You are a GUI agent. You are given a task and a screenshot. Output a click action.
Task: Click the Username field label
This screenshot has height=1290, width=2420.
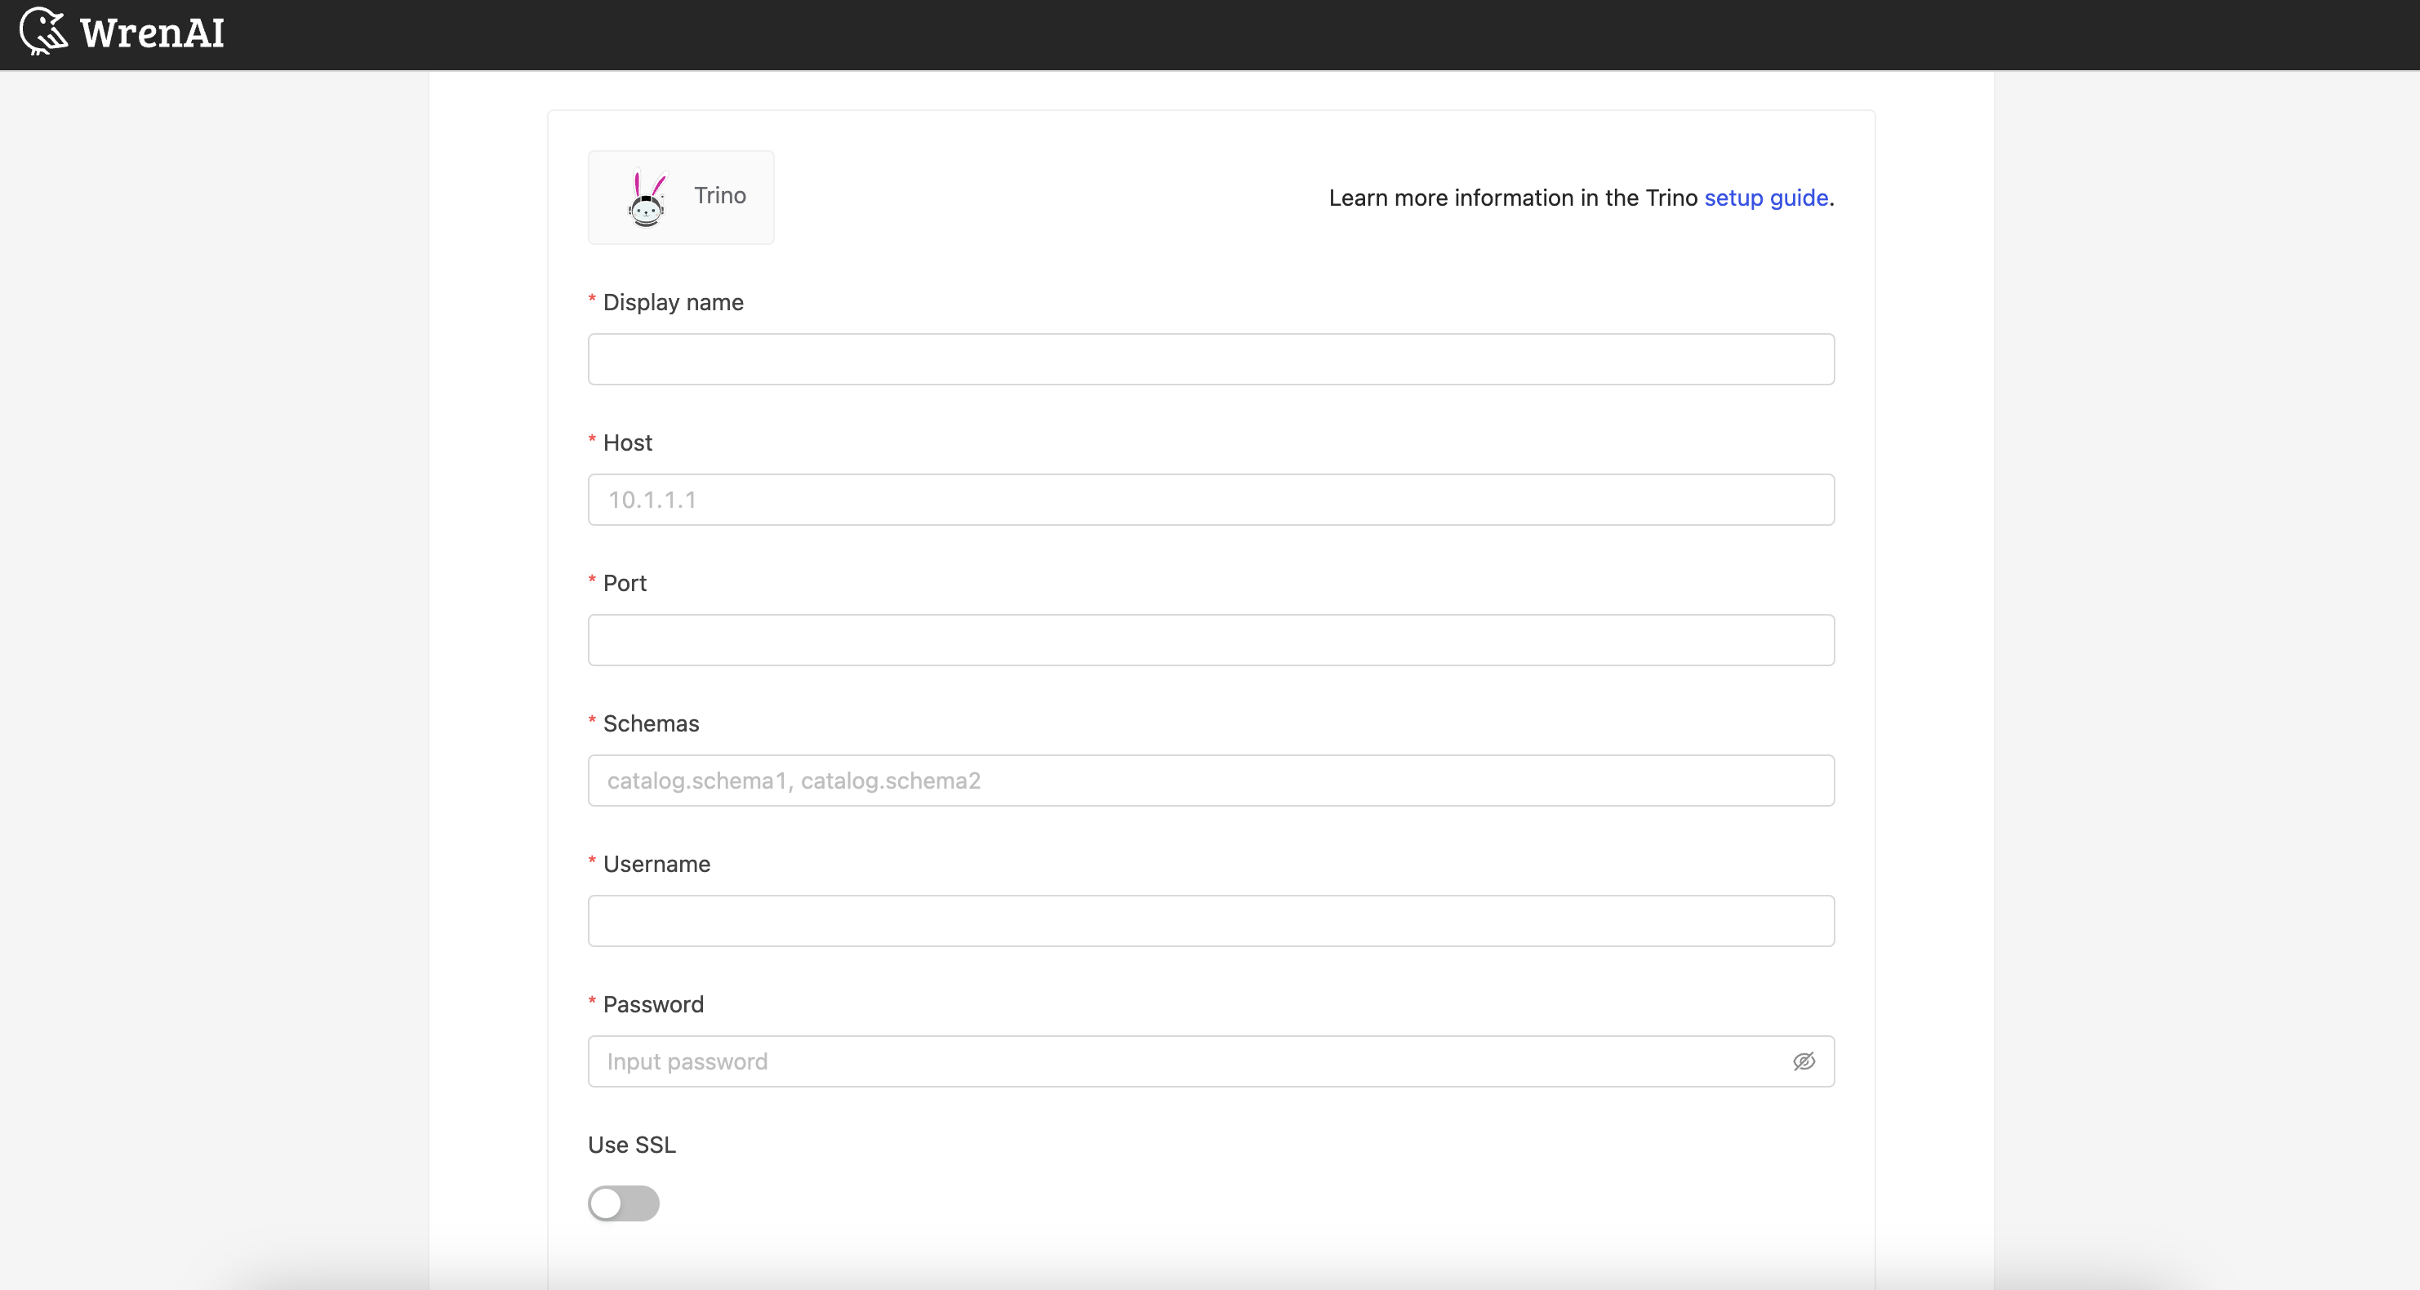656,865
